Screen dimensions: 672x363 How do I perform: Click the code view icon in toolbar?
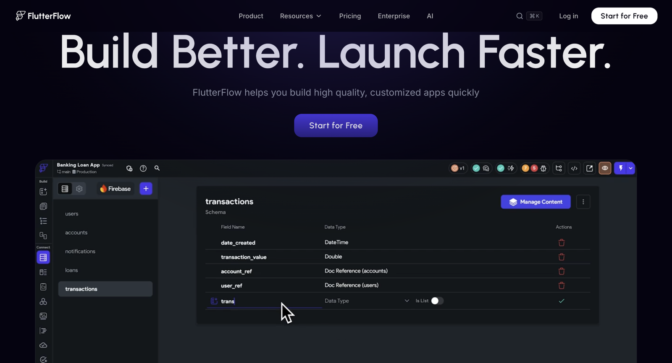tap(574, 168)
